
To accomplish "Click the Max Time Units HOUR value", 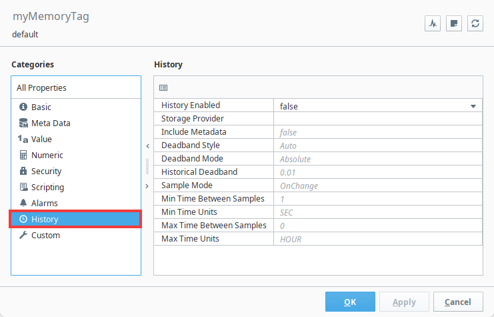I will (378, 239).
